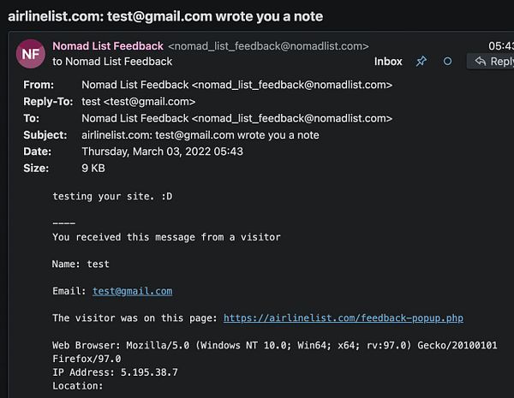Toggle the unread circle indicator
The height and width of the screenshot is (398, 514).
coord(447,62)
